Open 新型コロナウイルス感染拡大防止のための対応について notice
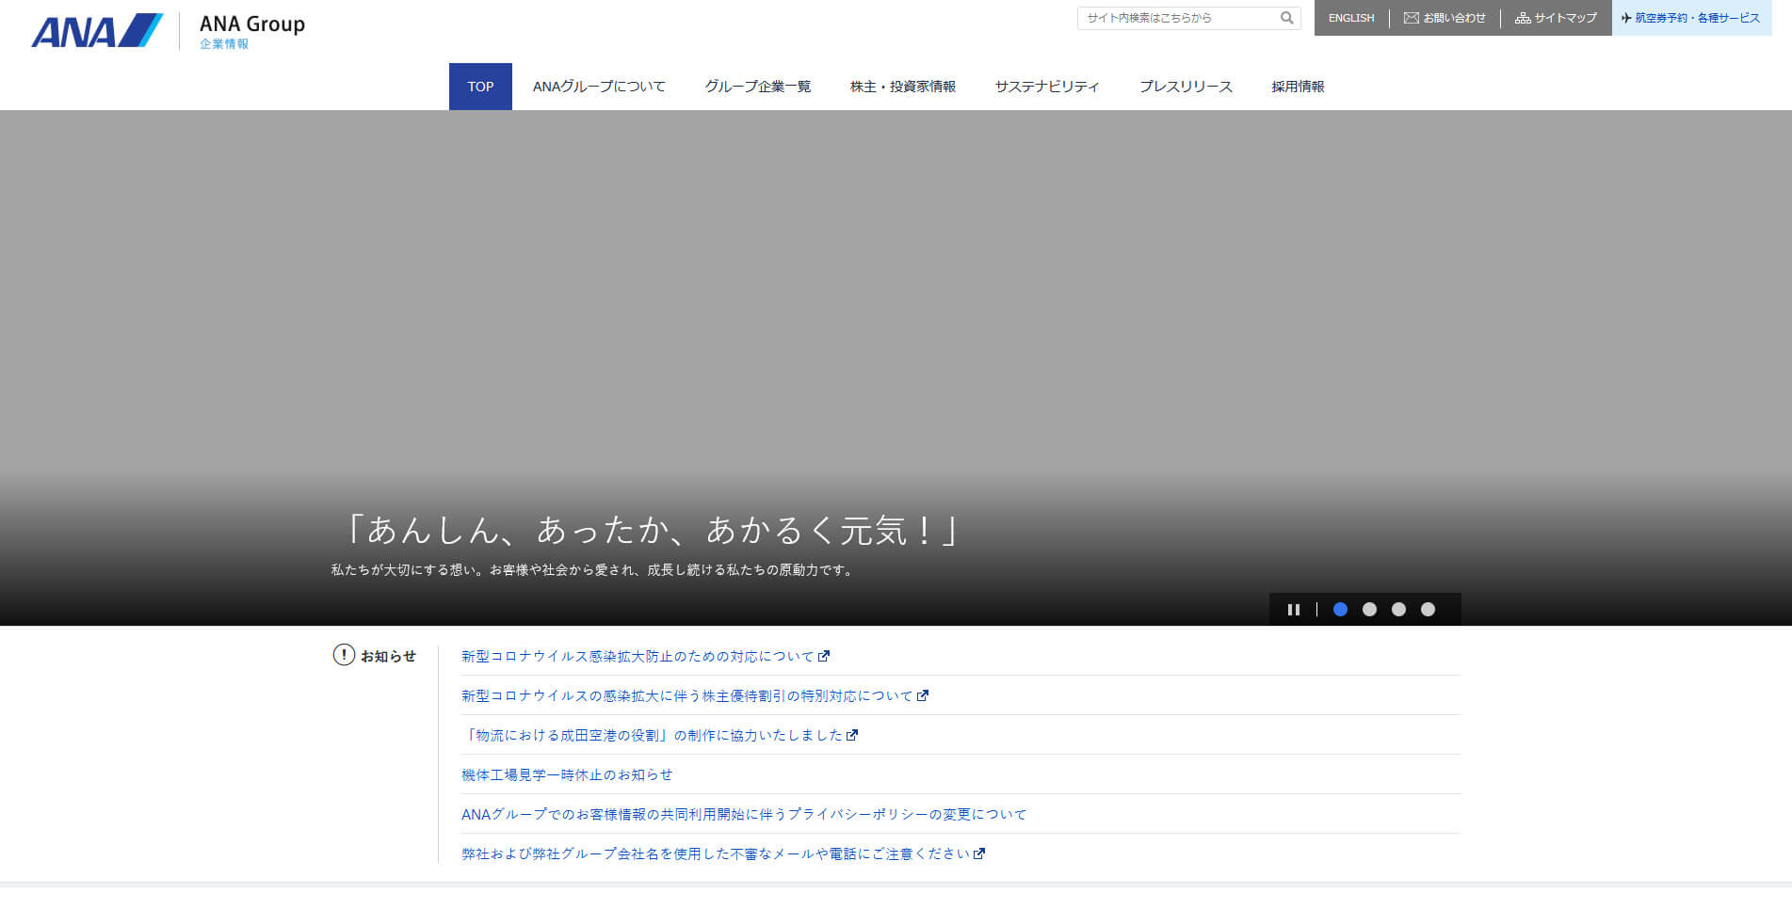Screen dimensions: 1792x909 click(645, 657)
